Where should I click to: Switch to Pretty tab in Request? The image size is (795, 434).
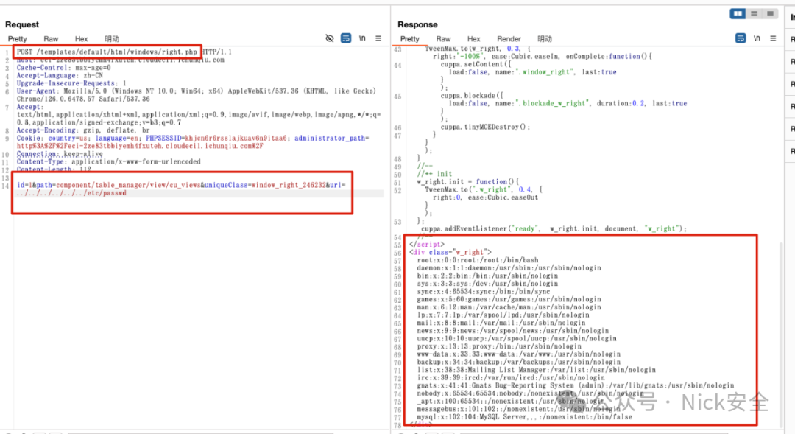[17, 38]
